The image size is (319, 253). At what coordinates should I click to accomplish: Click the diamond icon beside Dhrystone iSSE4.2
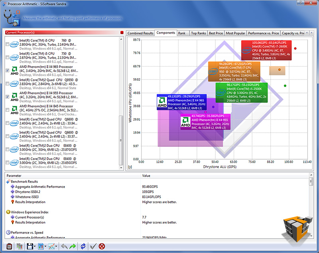[x=12, y=192]
